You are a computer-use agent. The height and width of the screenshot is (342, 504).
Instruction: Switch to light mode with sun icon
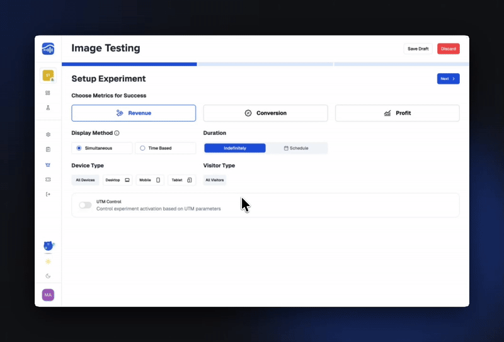point(48,261)
